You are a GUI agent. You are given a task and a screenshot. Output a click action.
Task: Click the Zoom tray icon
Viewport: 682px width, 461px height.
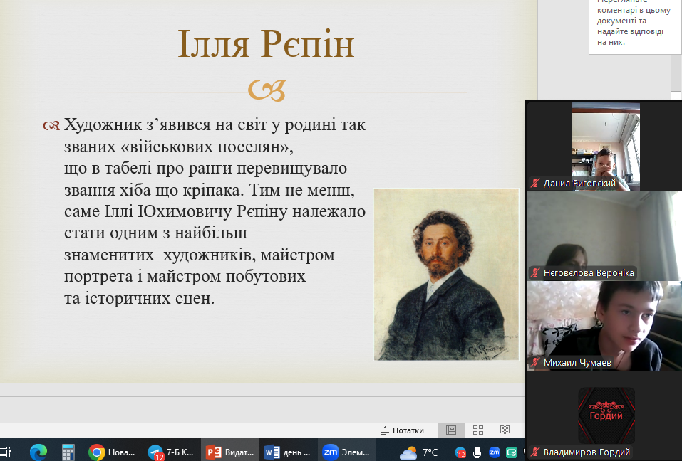coord(495,452)
